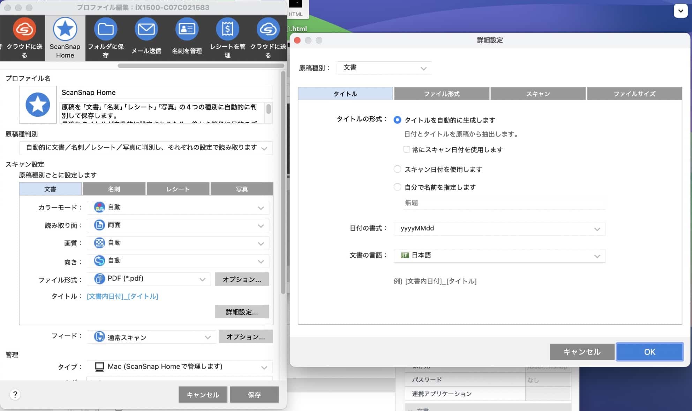
Task: Open the カラーモード dropdown
Action: click(x=178, y=208)
